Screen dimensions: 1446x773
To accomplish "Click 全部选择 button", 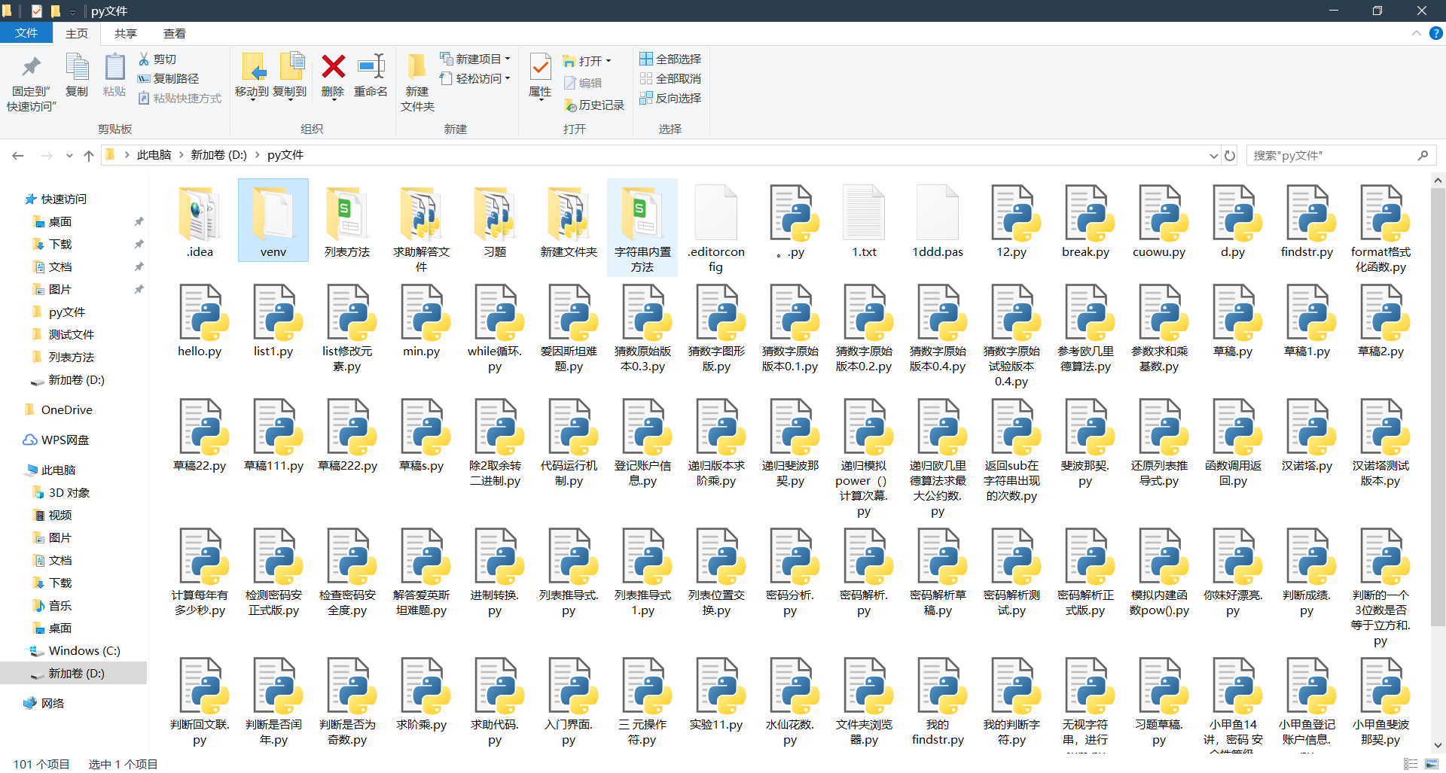I will (x=670, y=59).
